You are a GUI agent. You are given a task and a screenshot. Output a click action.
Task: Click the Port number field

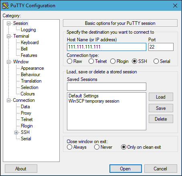point(161,47)
